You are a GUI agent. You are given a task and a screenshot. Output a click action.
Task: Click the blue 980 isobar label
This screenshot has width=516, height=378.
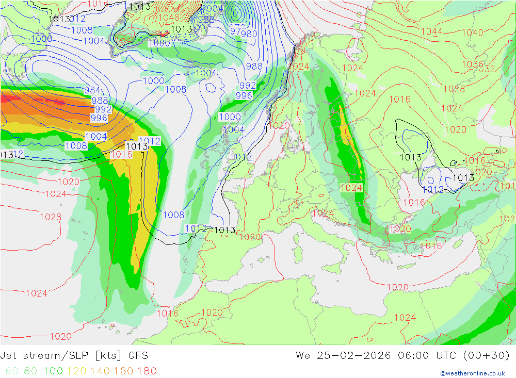click(249, 34)
